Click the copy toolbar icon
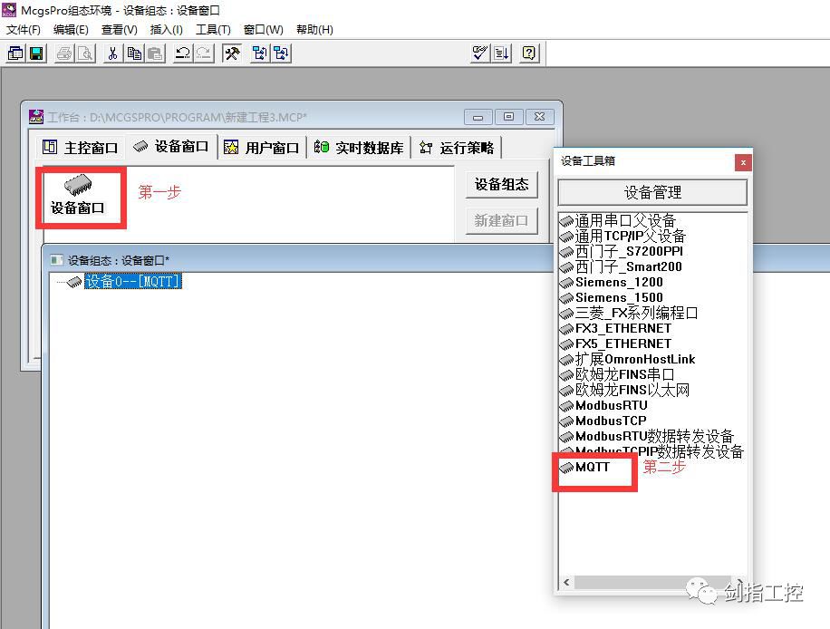This screenshot has width=830, height=629. pos(134,53)
